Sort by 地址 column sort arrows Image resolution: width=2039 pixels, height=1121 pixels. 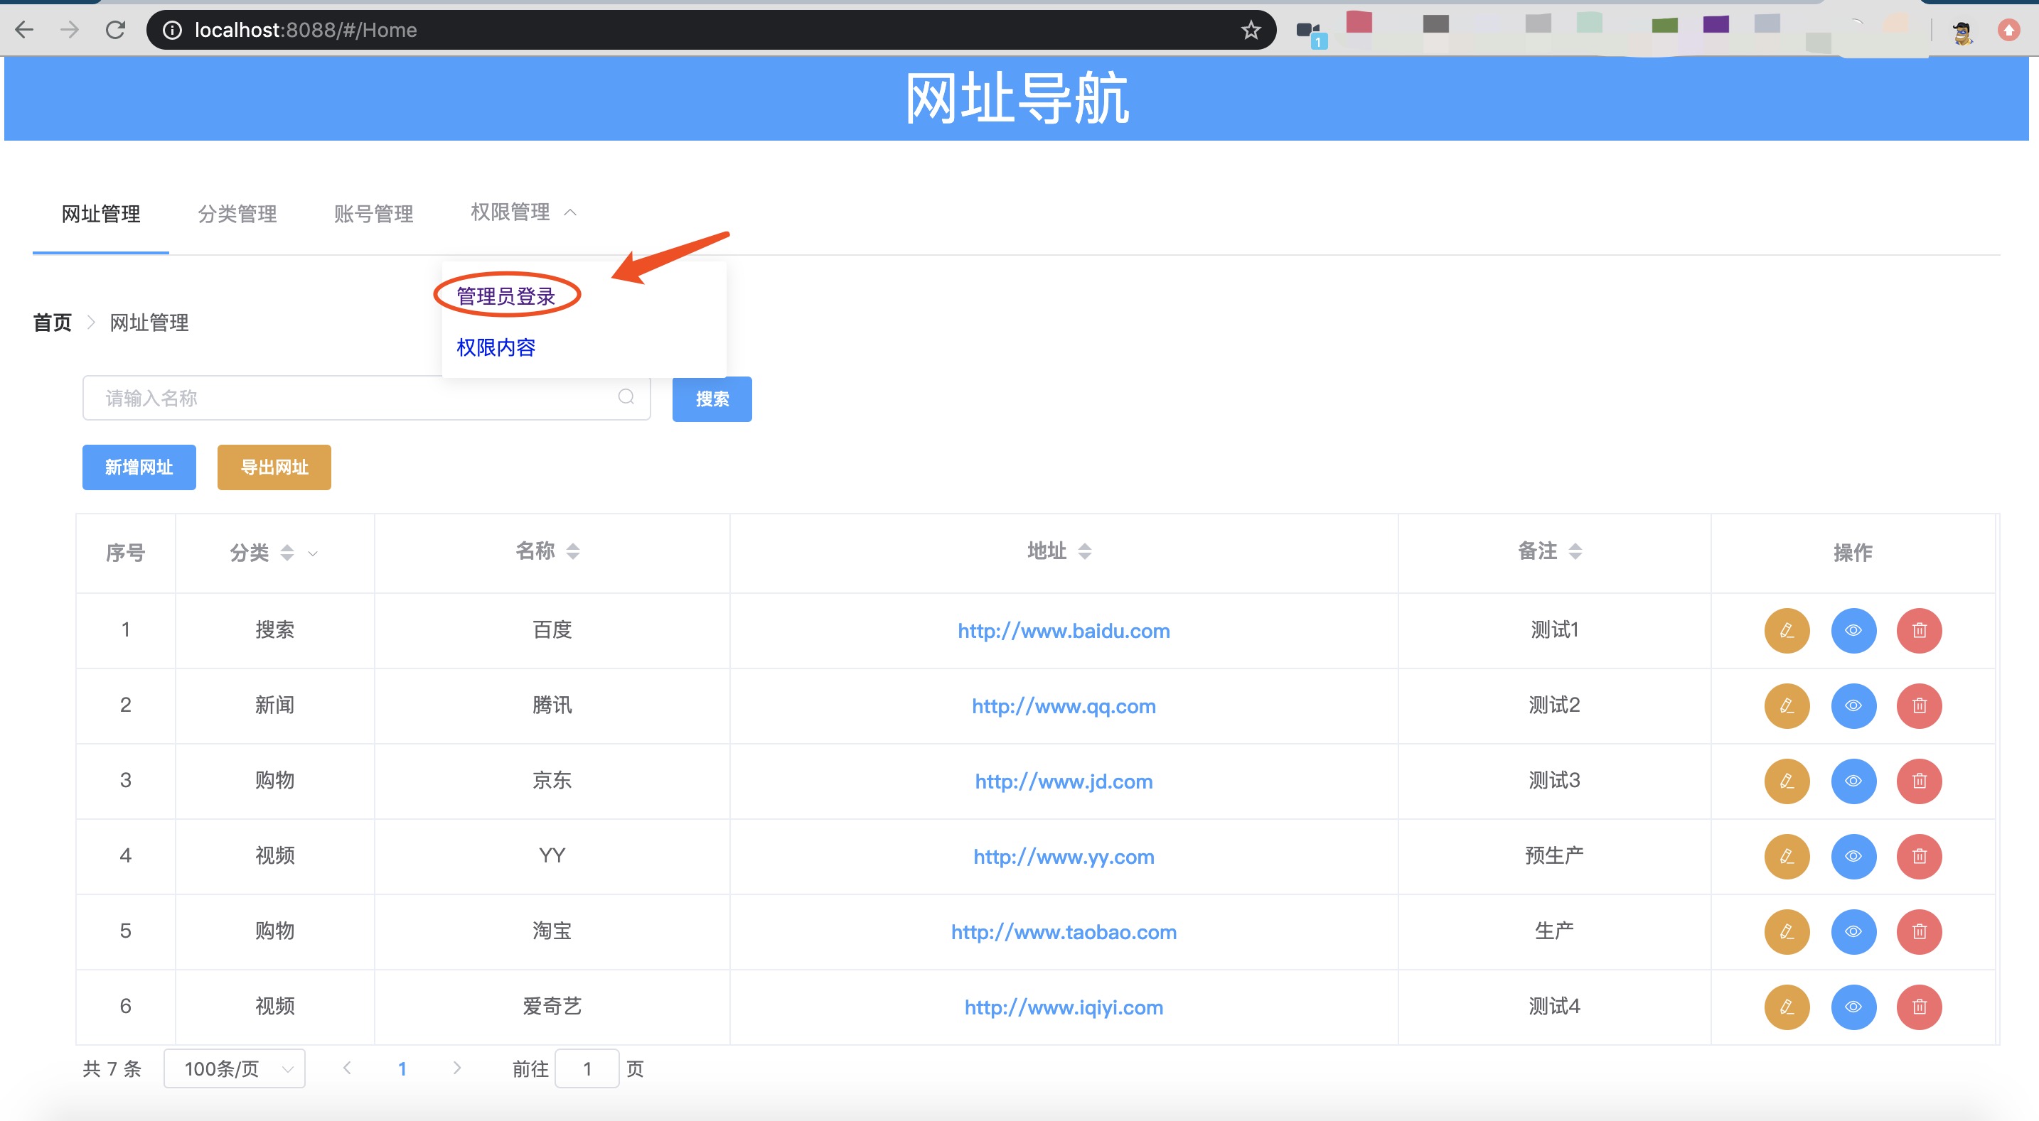coord(1084,551)
